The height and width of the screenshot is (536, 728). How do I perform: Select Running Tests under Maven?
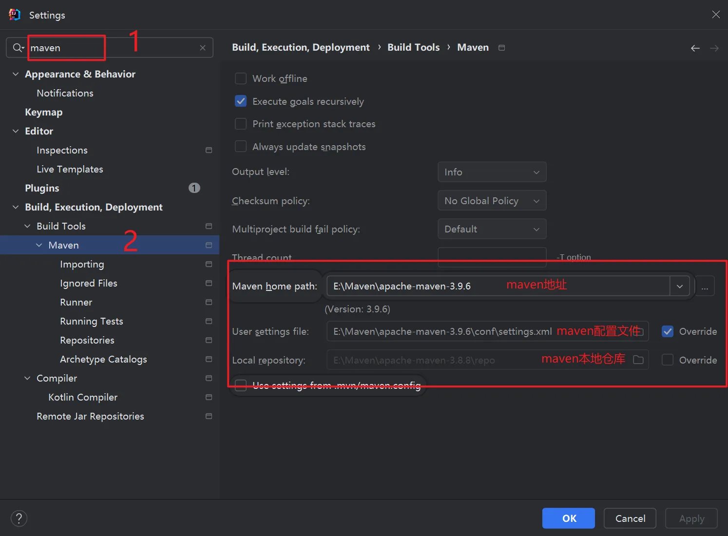[92, 321]
